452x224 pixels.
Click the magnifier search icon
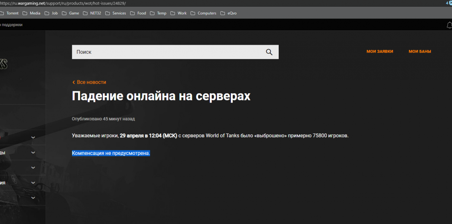pyautogui.click(x=269, y=52)
